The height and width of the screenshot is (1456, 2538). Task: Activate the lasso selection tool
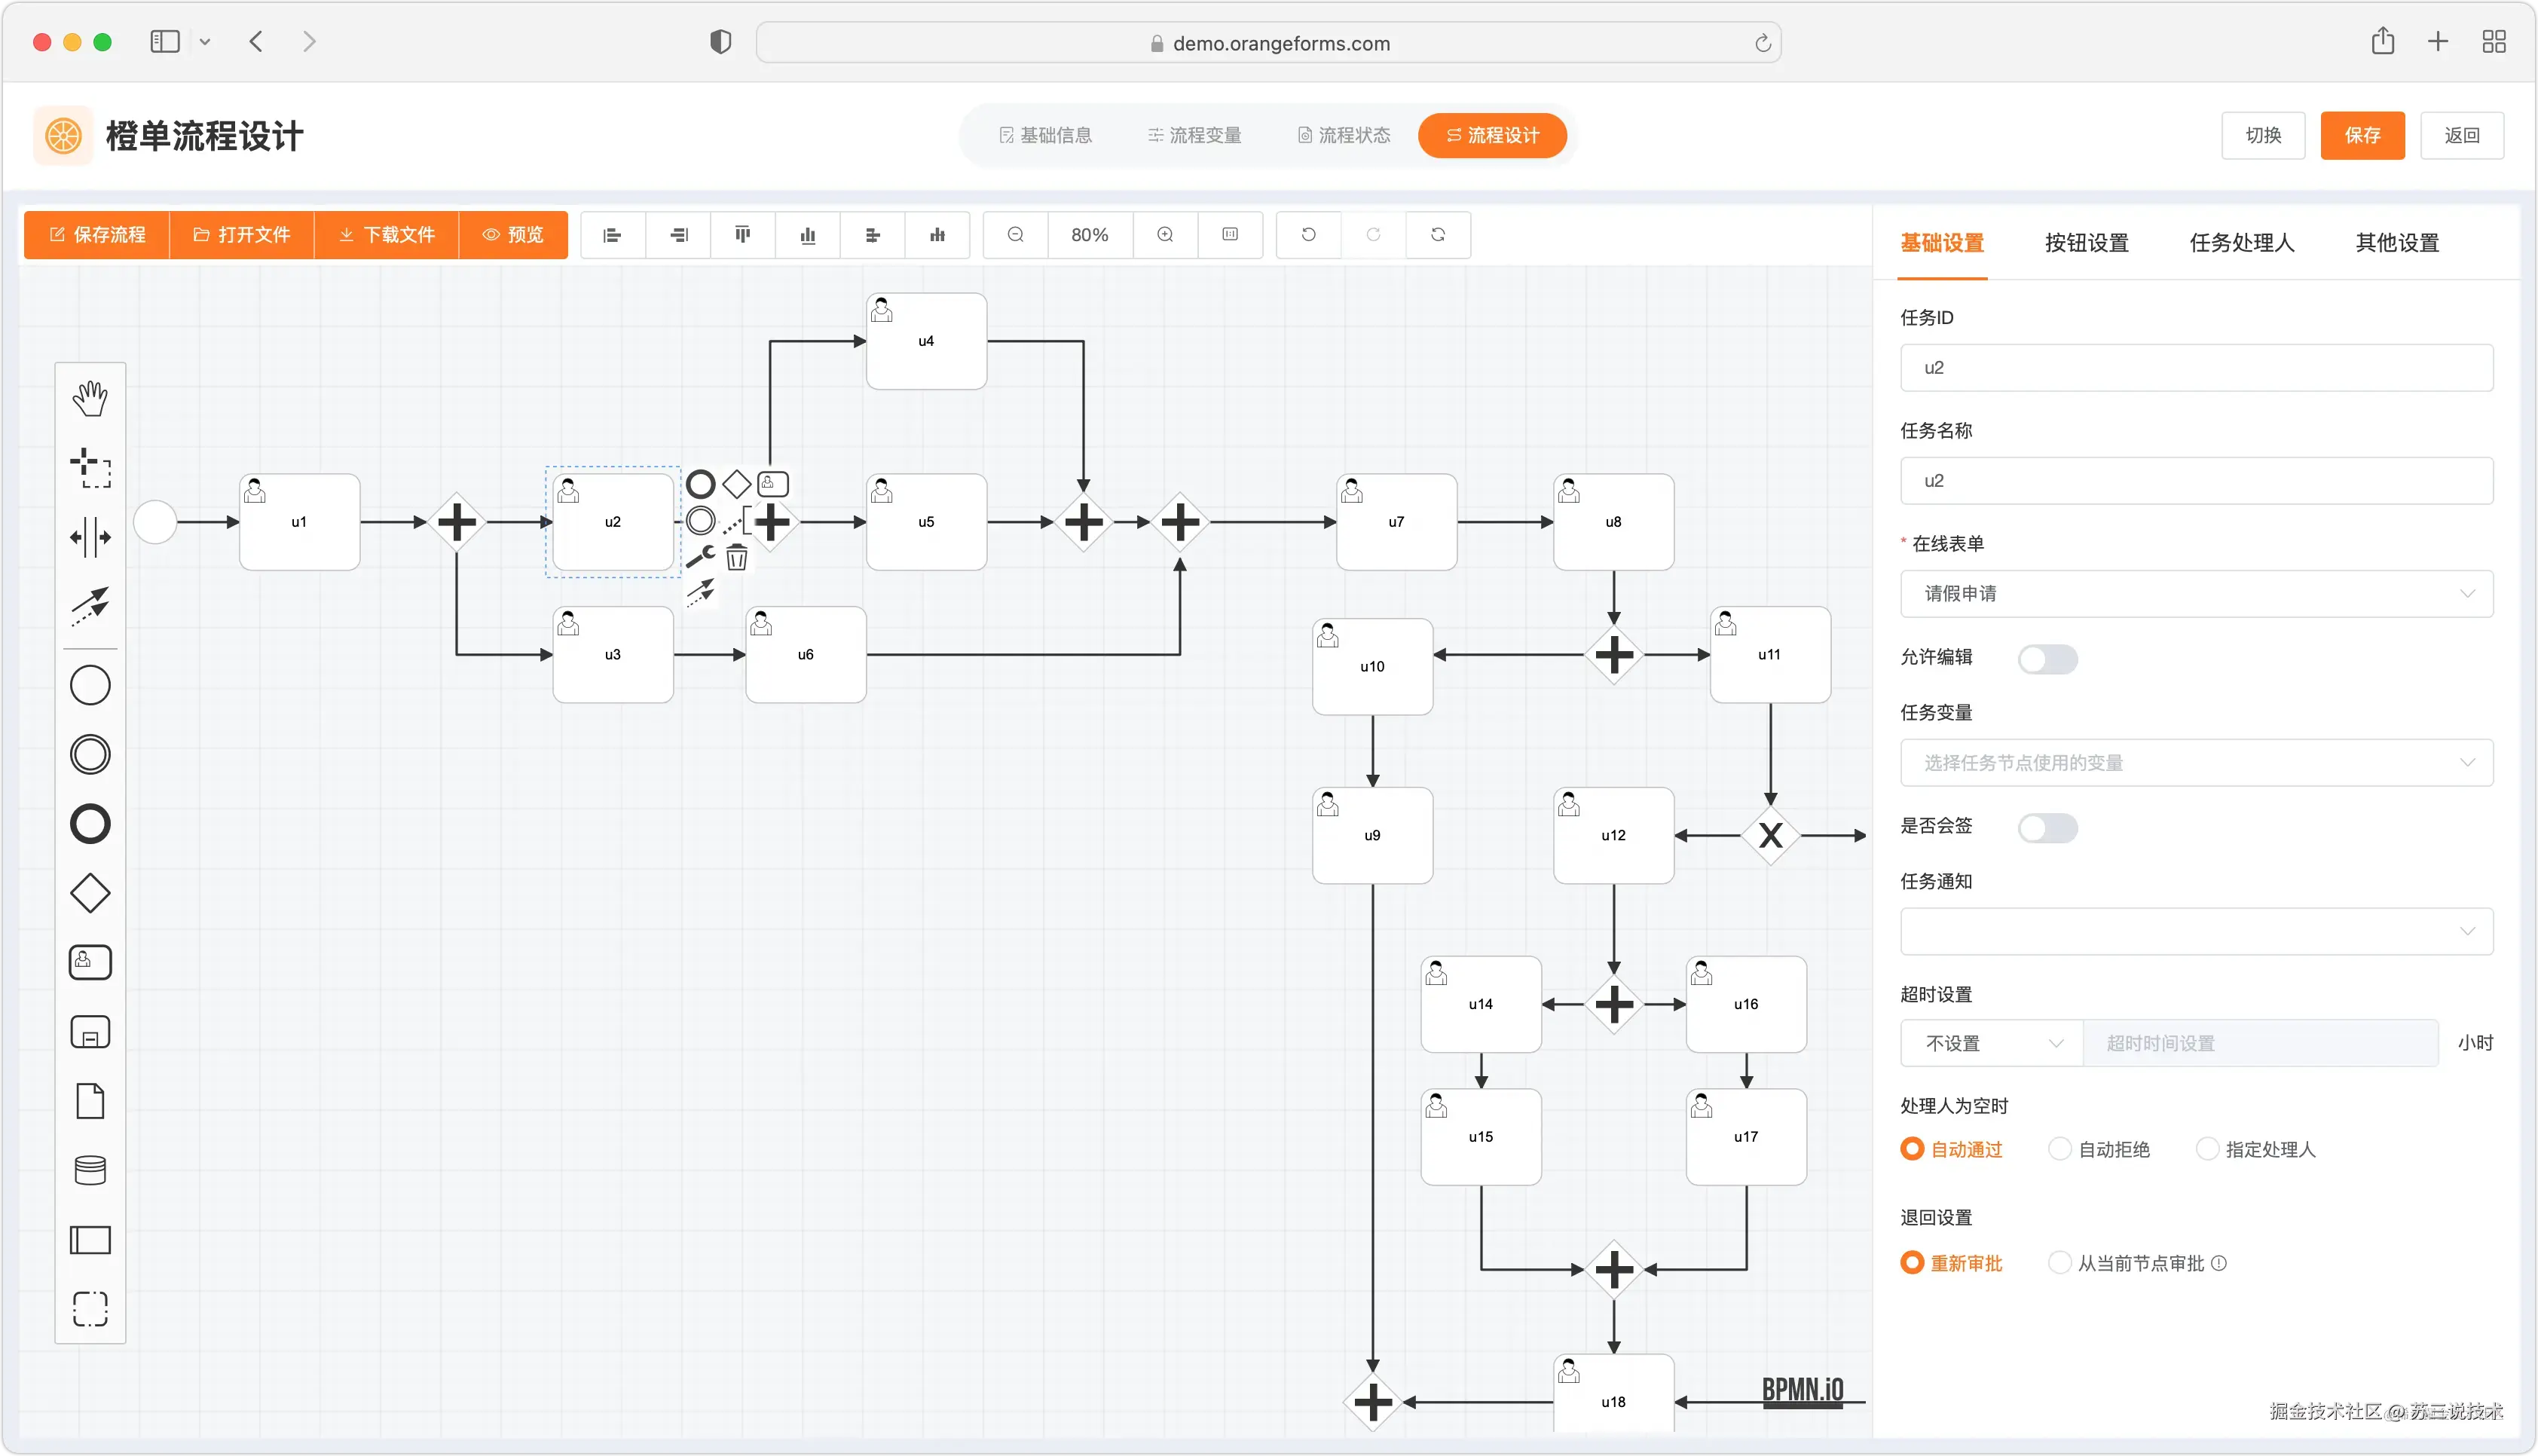90,468
